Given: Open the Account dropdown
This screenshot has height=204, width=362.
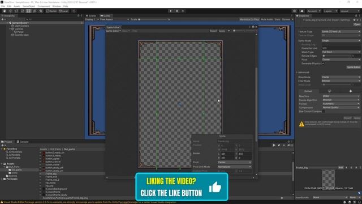Looking at the screenshot, I should click(314, 11).
